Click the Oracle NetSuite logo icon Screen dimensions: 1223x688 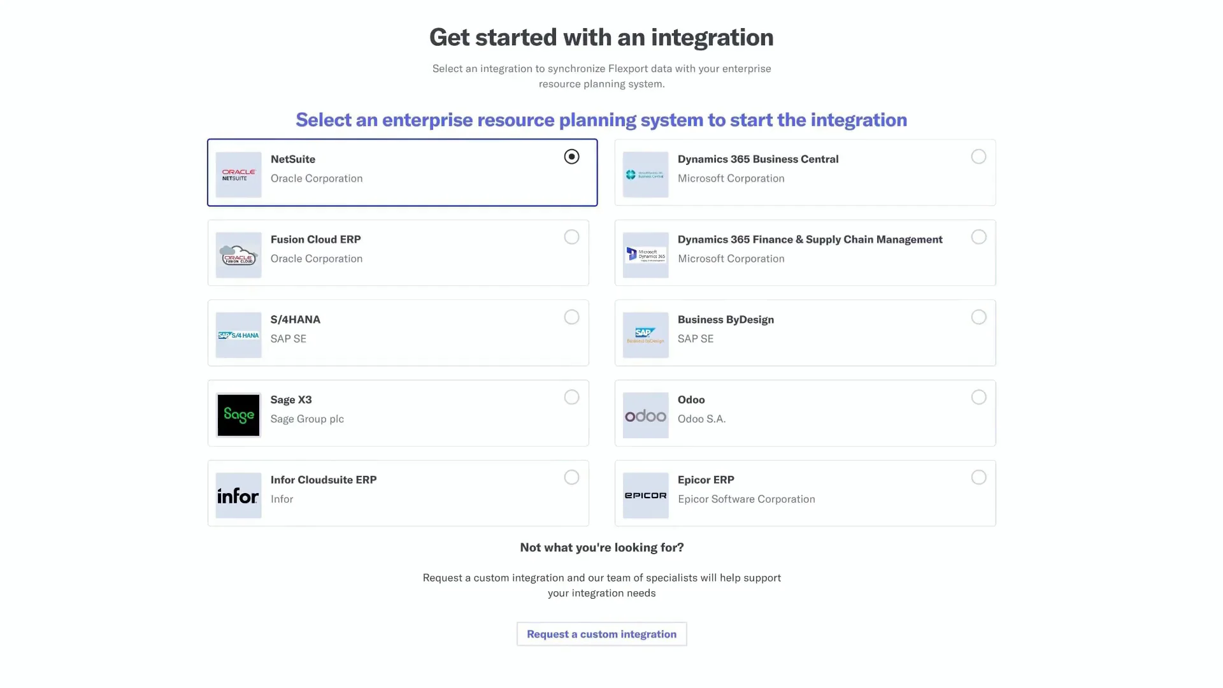click(x=238, y=175)
